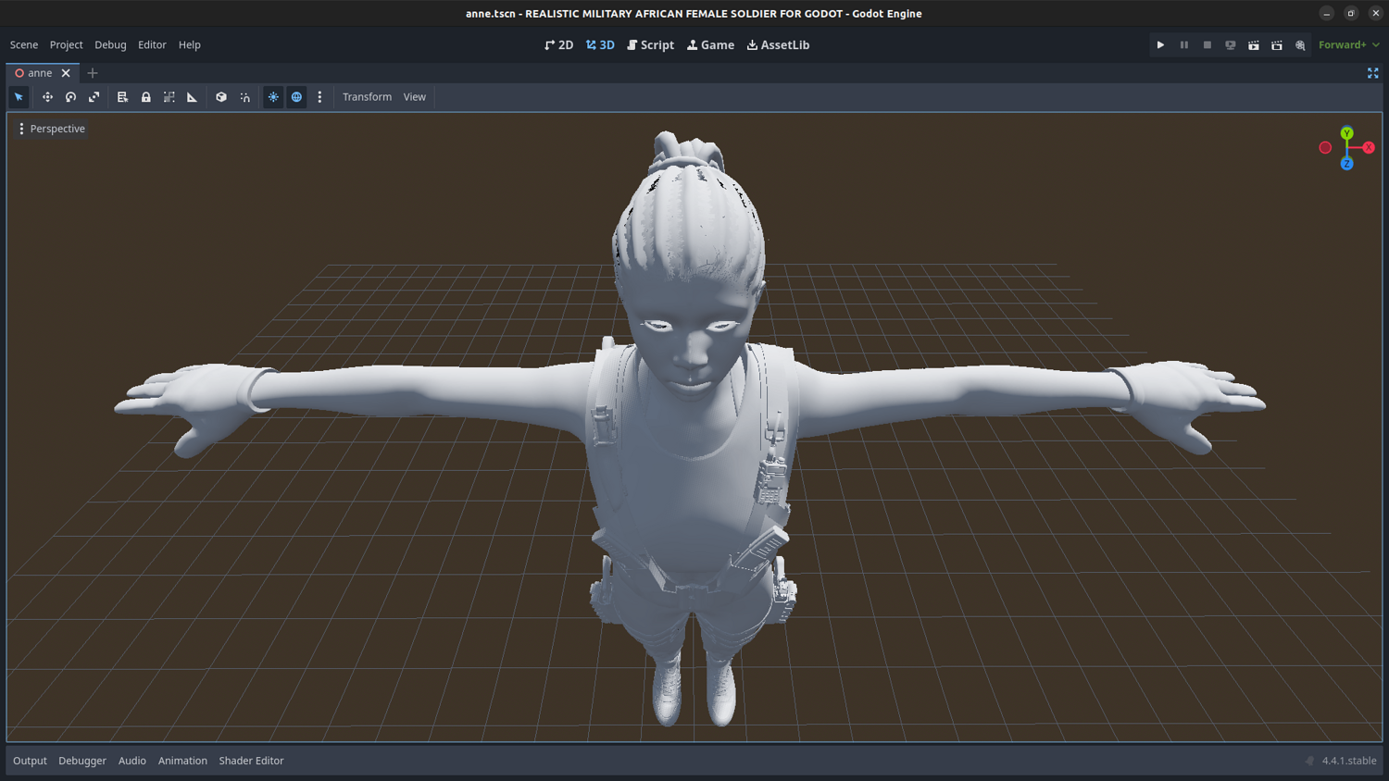Click the Remote Deploy icon

point(1230,44)
